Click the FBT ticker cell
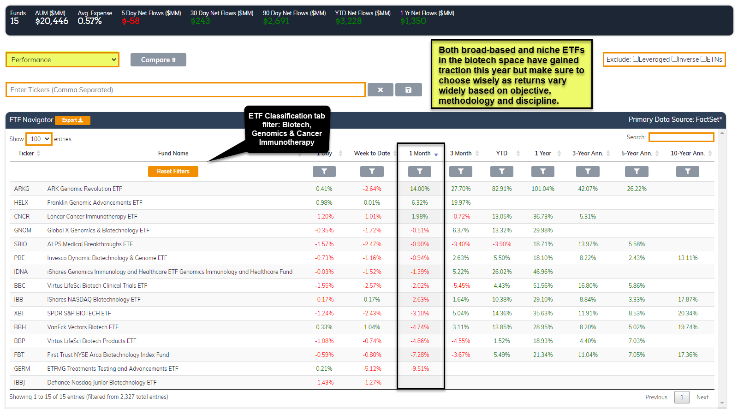Image resolution: width=738 pixels, height=409 pixels. tap(19, 355)
